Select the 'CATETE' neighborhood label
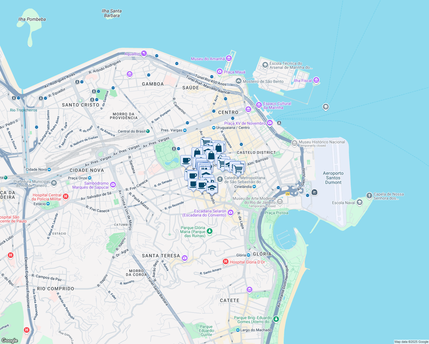Viewport: 429px width, 344px height. 230,300
